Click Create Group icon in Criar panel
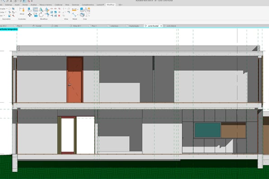 tap(88, 10)
